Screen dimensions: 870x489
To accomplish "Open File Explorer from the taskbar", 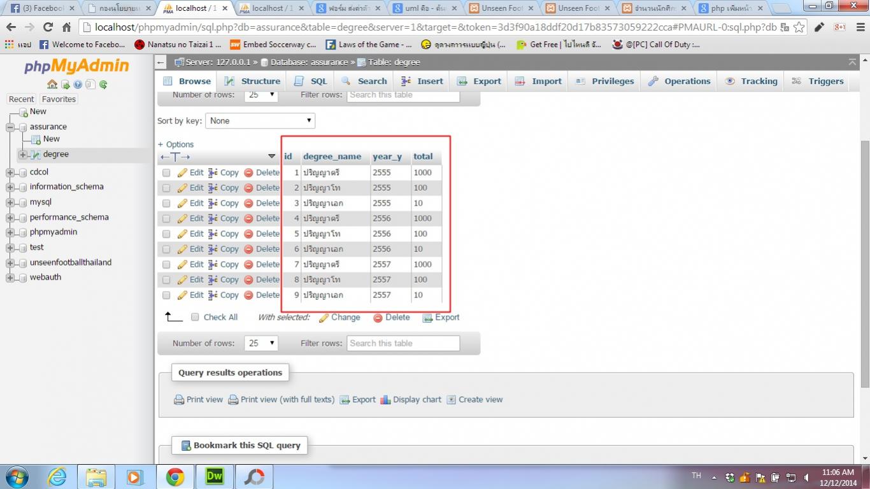I will click(x=96, y=477).
